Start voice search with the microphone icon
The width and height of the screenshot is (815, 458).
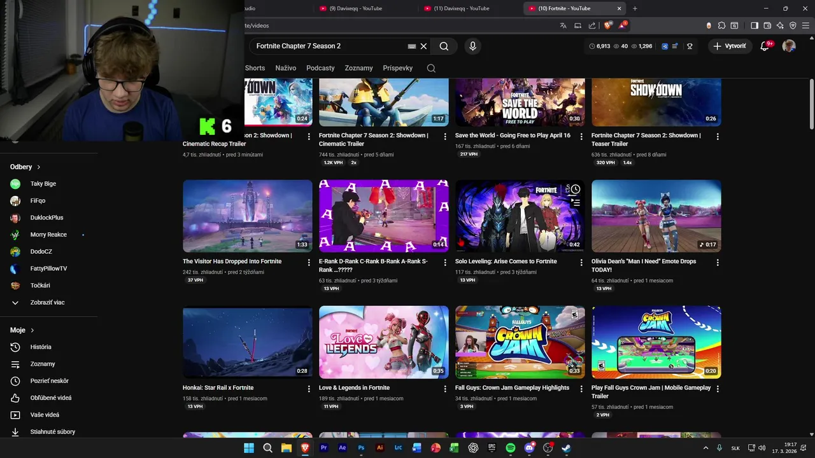click(x=472, y=46)
